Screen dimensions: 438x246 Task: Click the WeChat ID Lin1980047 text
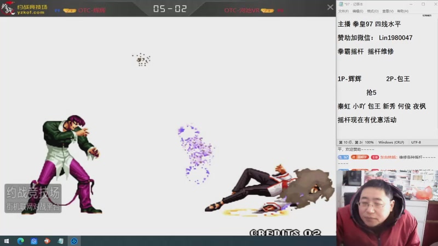(395, 38)
